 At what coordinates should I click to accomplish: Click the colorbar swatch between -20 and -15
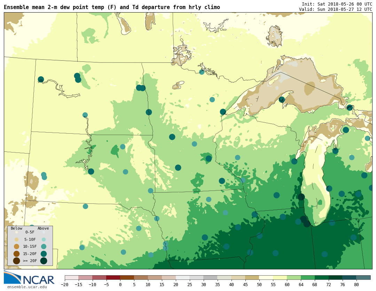(x=72, y=277)
